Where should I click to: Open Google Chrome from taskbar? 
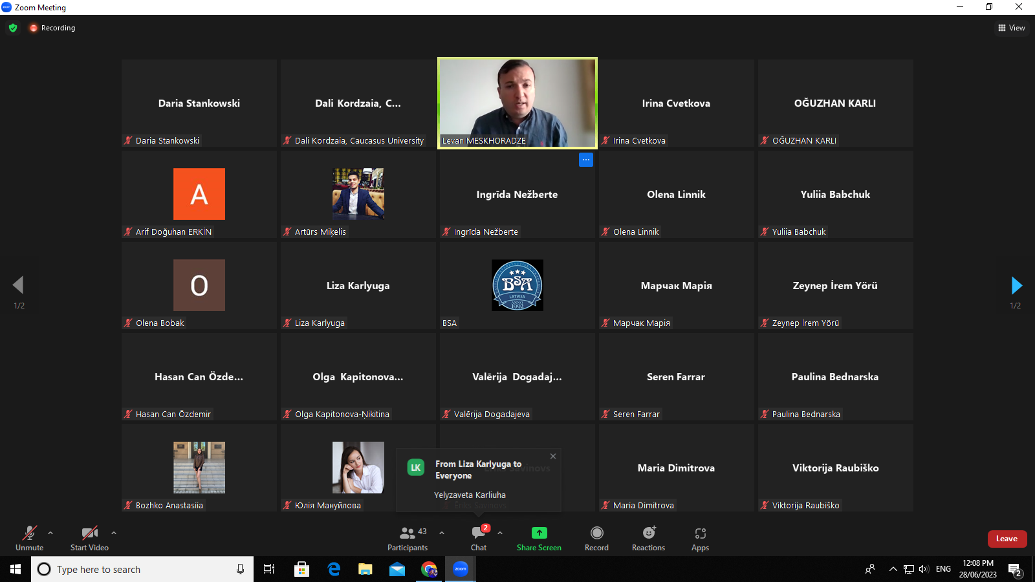[429, 569]
